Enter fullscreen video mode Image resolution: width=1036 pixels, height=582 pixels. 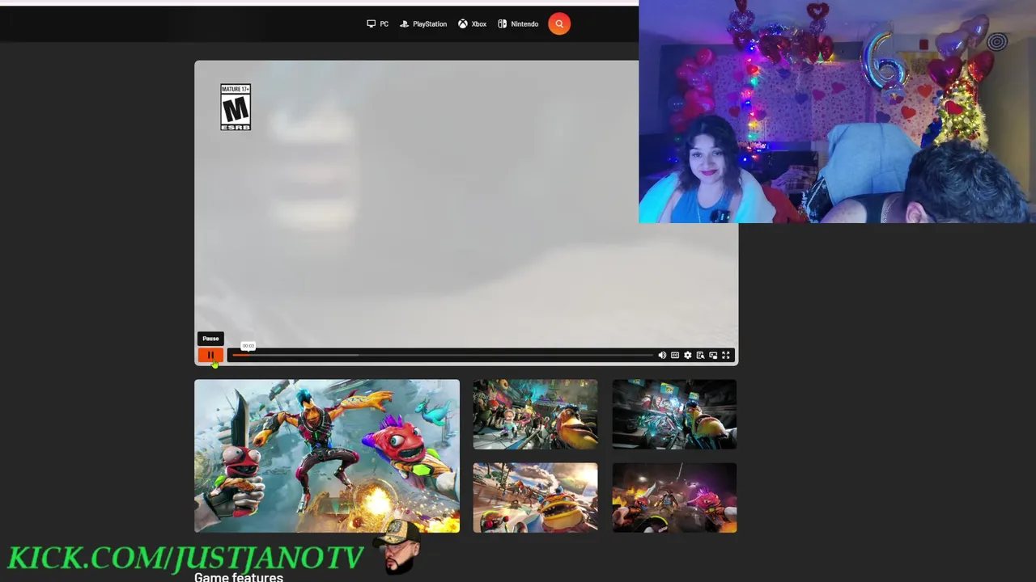click(x=726, y=355)
